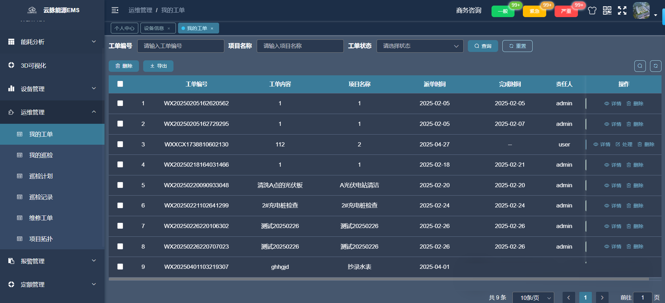Viewport: 665px width, 303px height.
Task: Collapse the sidebar with the hamburger icon
Action: [115, 10]
